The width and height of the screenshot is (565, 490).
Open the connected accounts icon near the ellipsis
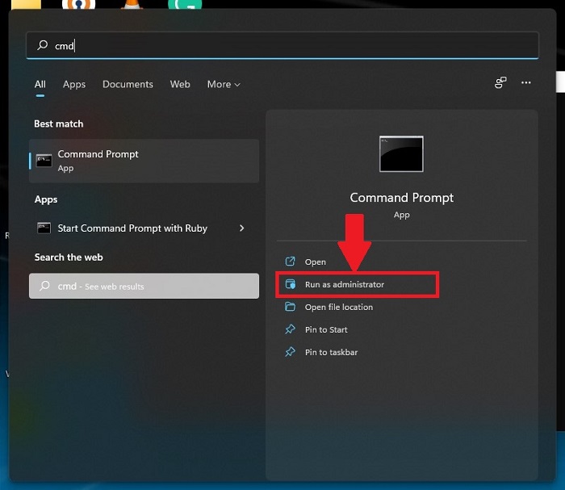point(500,82)
